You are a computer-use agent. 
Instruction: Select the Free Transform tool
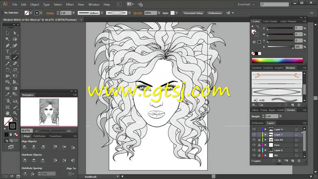tap(15, 76)
